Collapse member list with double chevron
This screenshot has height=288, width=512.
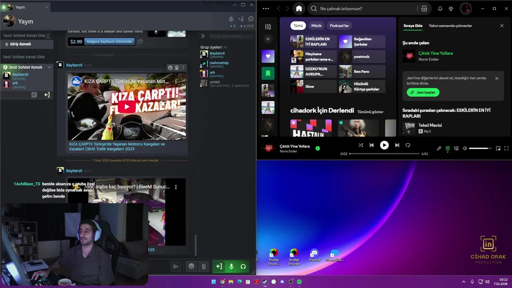(x=203, y=36)
